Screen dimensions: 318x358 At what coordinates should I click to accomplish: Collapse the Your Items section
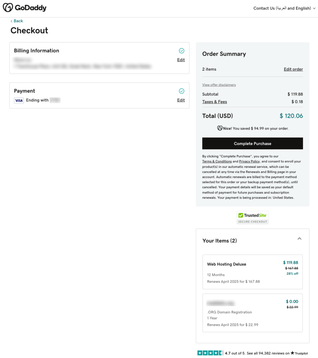coord(299,239)
